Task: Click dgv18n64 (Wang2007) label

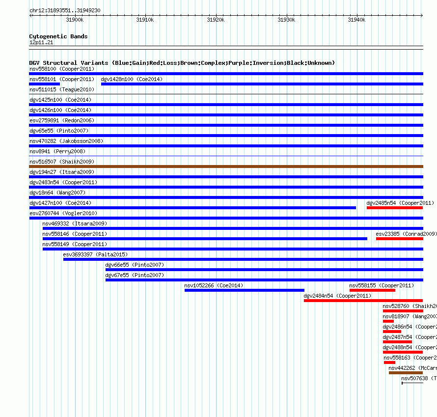Action: coord(57,193)
